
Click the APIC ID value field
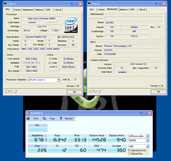[75, 80]
